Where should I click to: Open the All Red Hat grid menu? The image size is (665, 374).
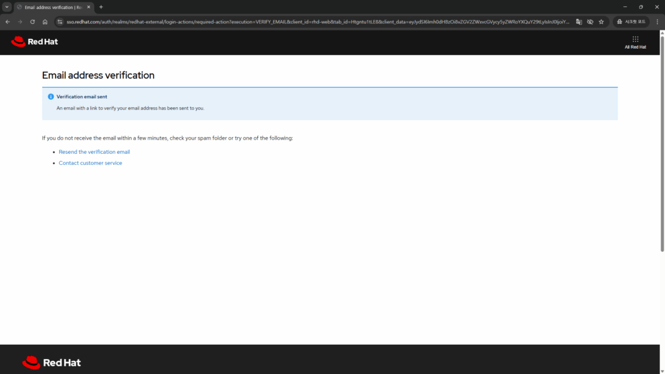[635, 42]
